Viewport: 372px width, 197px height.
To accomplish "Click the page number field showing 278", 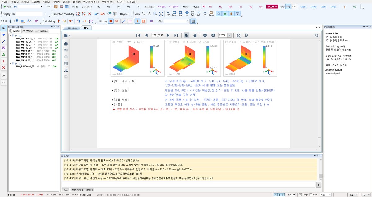I will pyautogui.click(x=154, y=35).
